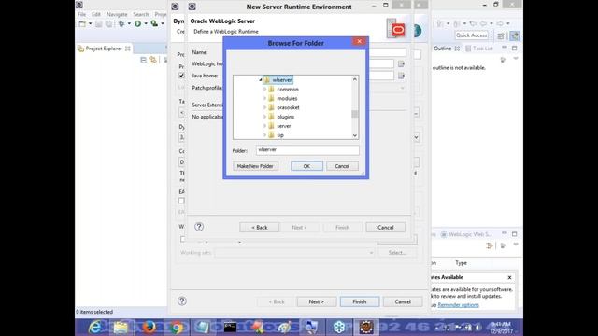Expand the modules folder node

pyautogui.click(x=265, y=98)
